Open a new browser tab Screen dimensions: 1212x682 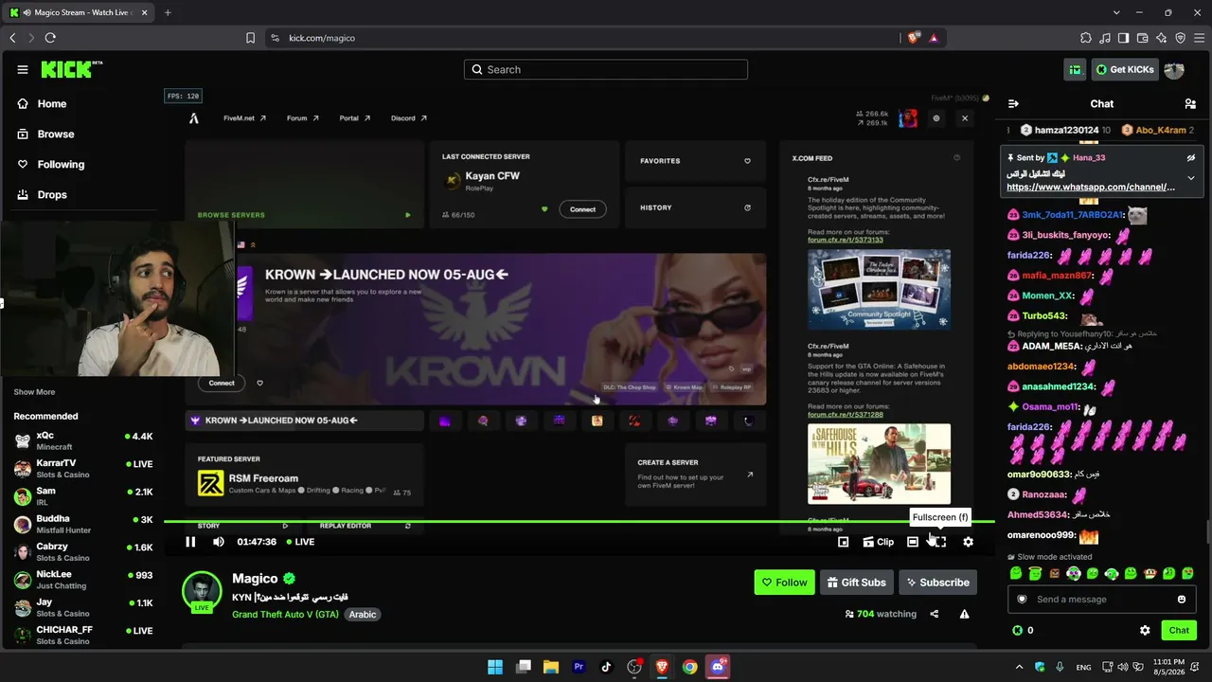tap(168, 12)
